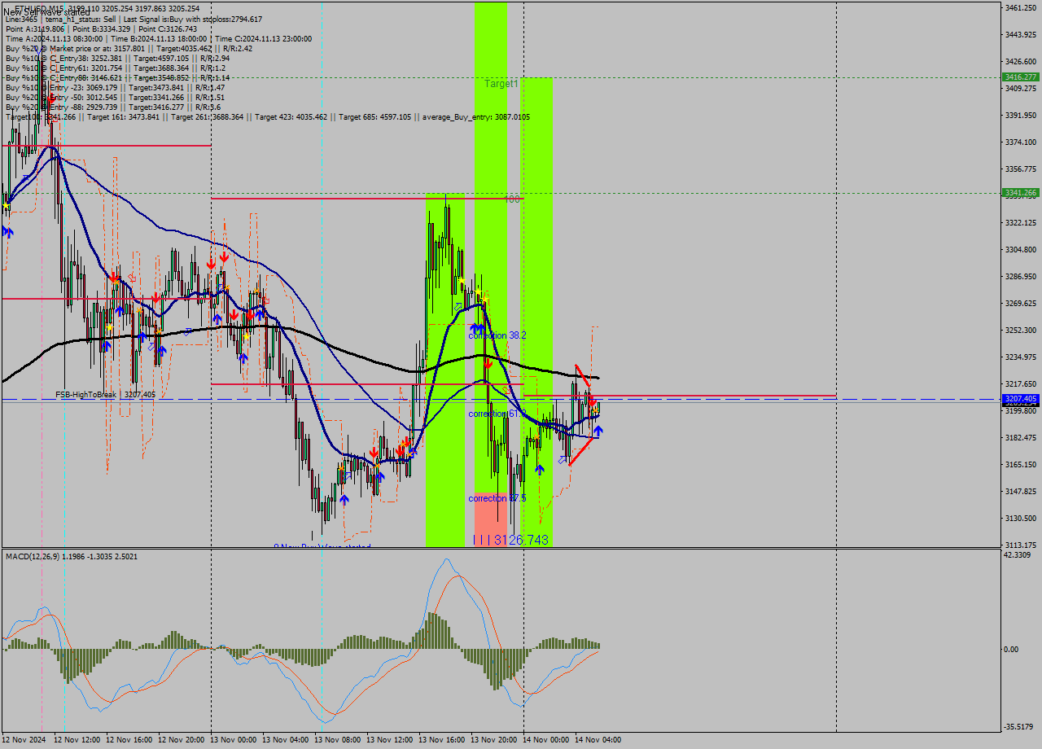
Task: Click the 3252.300 price axis label
Action: 1020,330
